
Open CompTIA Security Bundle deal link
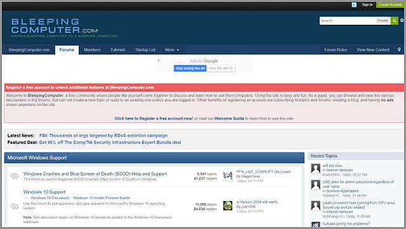[x=110, y=142]
